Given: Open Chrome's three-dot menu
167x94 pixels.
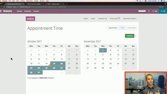Looking at the screenshot, I should point(165,7).
